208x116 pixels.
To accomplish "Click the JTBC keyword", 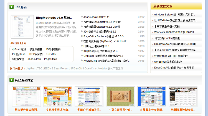I will [x=39, y=68].
